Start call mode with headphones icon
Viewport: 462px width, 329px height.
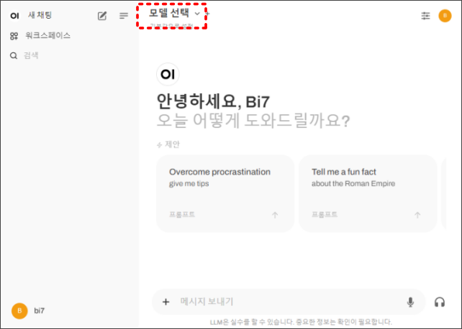coord(440,302)
